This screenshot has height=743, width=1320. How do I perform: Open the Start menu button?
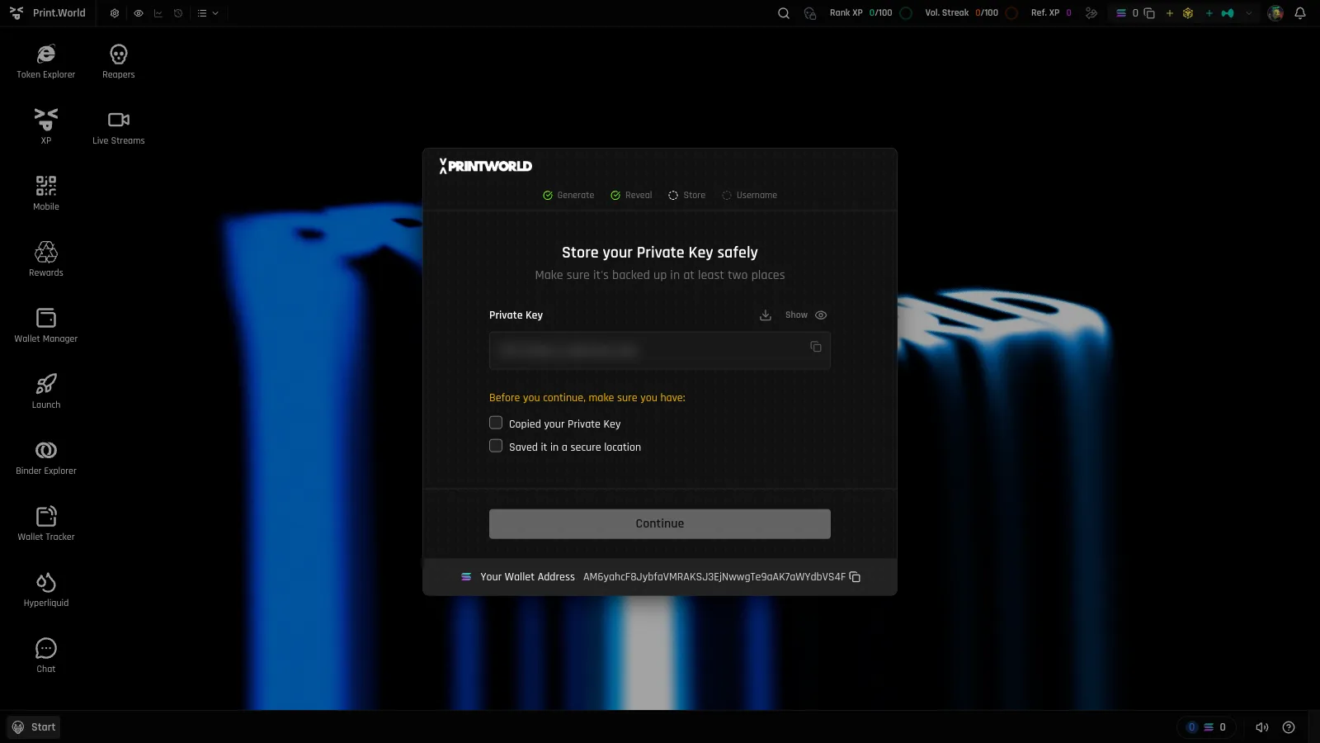tap(34, 727)
